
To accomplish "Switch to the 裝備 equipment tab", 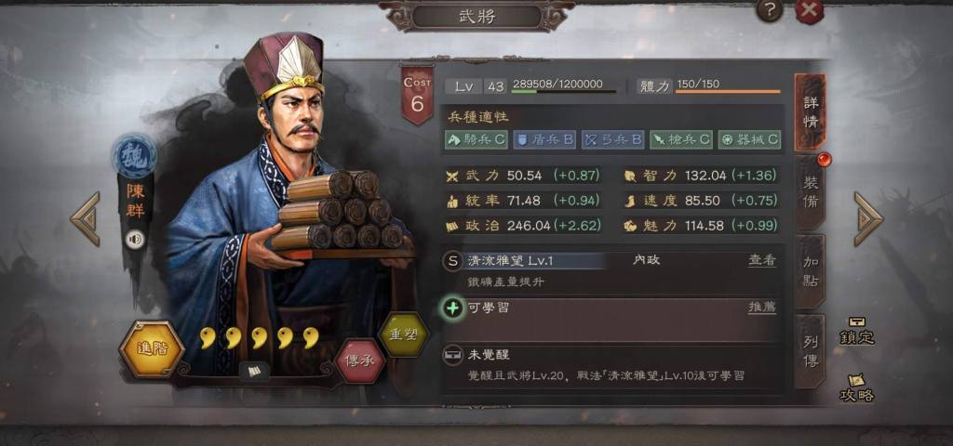I will pyautogui.click(x=811, y=191).
